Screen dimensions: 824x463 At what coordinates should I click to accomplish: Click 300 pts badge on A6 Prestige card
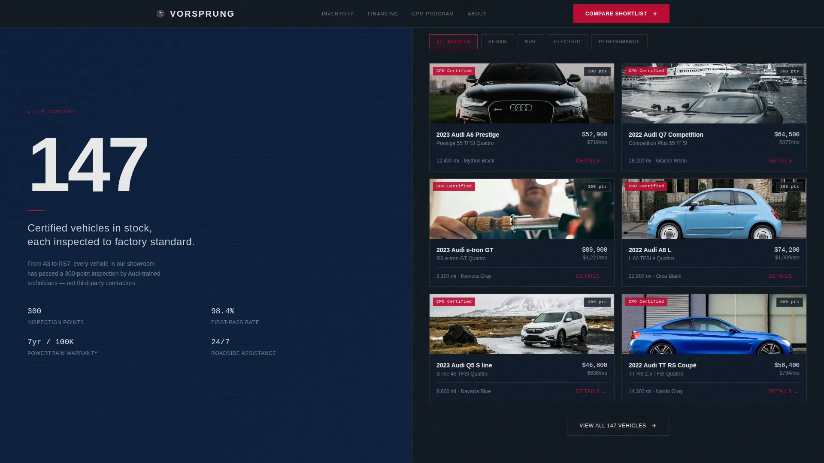[597, 72]
